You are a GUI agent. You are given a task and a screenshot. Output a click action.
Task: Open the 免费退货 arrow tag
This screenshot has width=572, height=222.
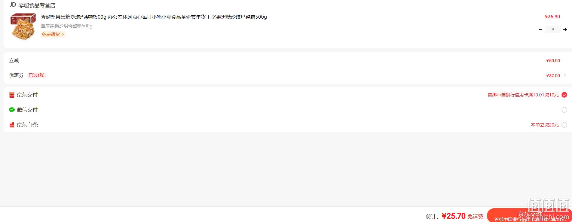coord(53,35)
